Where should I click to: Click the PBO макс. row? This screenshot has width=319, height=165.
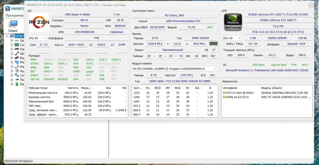77,106
